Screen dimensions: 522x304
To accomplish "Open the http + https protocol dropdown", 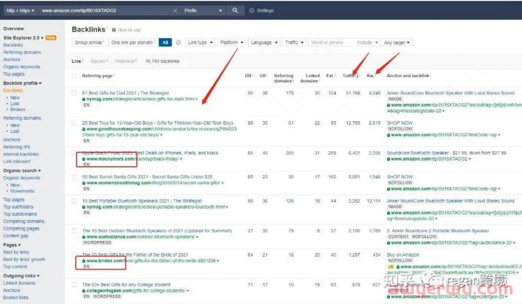I will pos(20,10).
